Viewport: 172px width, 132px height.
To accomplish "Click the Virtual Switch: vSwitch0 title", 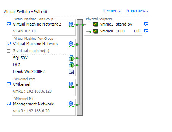I will [25, 12].
